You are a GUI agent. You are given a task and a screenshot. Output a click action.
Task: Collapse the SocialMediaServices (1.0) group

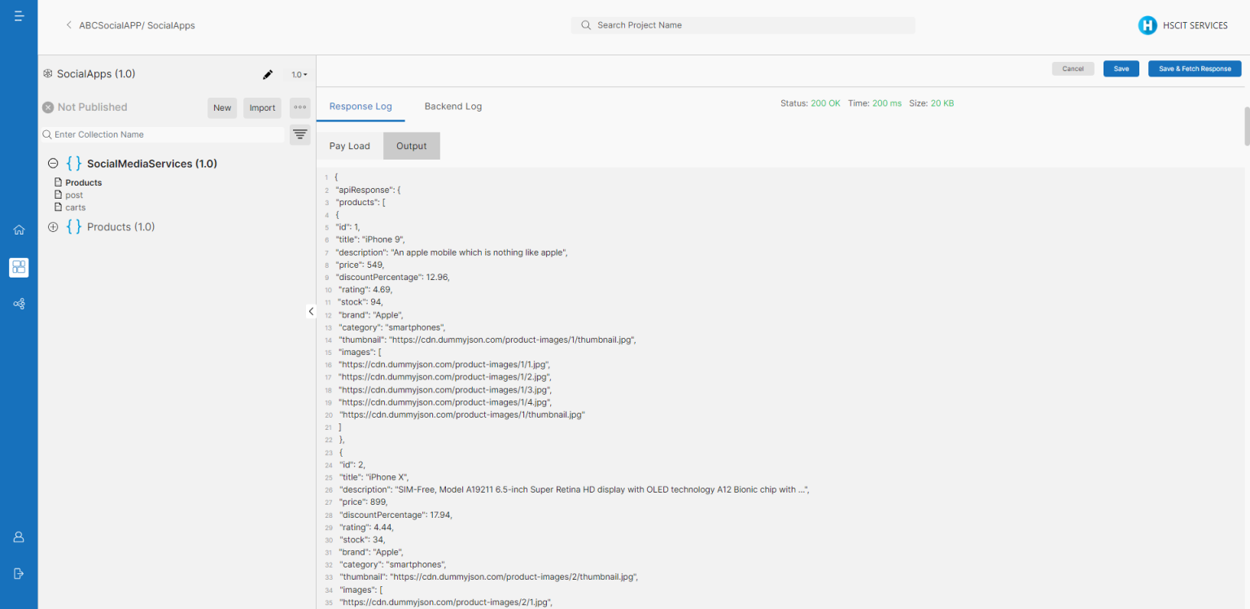click(x=52, y=163)
